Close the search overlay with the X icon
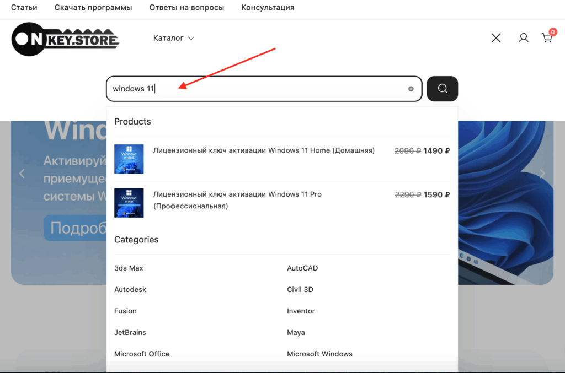Screen dimensions: 565x373 496,38
